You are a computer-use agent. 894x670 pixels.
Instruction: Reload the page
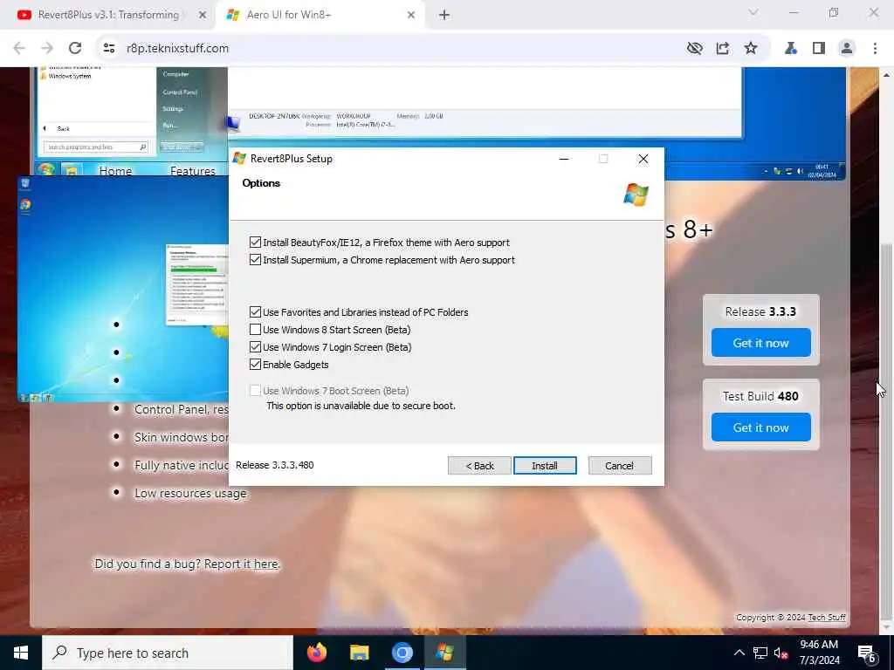click(75, 48)
